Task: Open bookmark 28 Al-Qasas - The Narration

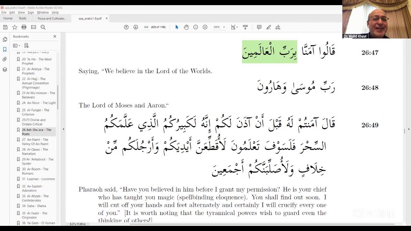Action: click(x=35, y=151)
